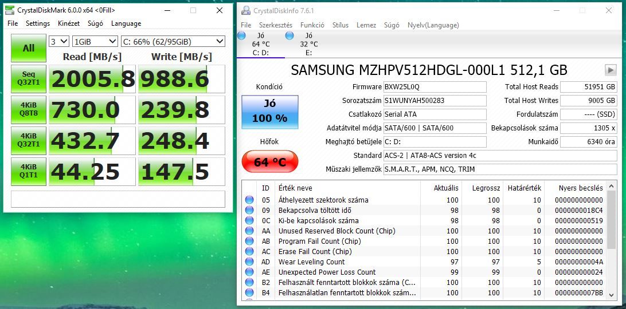Click the blue status orb for disk E:
This screenshot has width=626, height=309.
click(290, 36)
